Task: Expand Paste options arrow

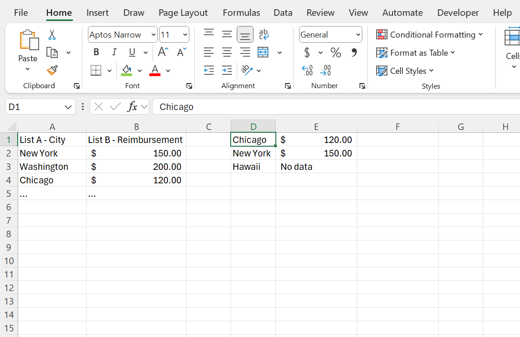Action: click(27, 69)
